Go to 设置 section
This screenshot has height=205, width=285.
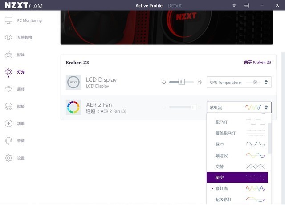[x=21, y=158]
